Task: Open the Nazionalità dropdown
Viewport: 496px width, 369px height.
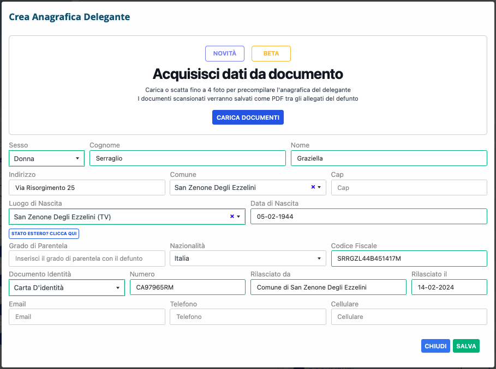Action: coord(248,259)
